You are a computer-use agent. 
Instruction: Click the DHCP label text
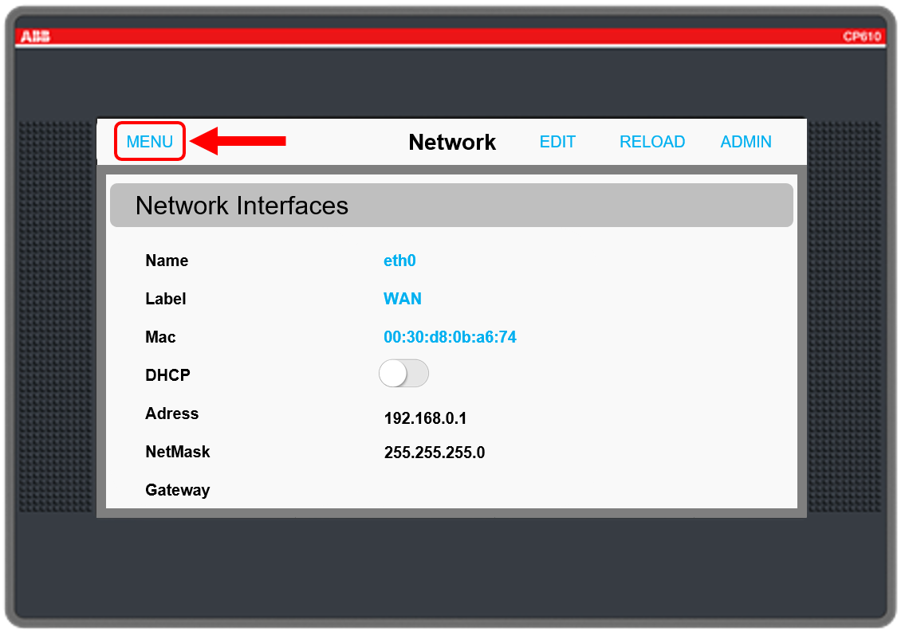pos(167,375)
